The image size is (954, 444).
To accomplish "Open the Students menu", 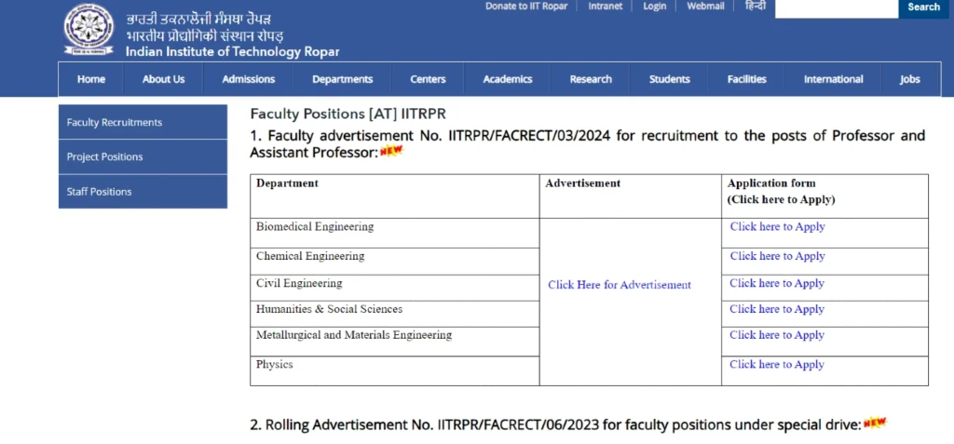I will (669, 79).
